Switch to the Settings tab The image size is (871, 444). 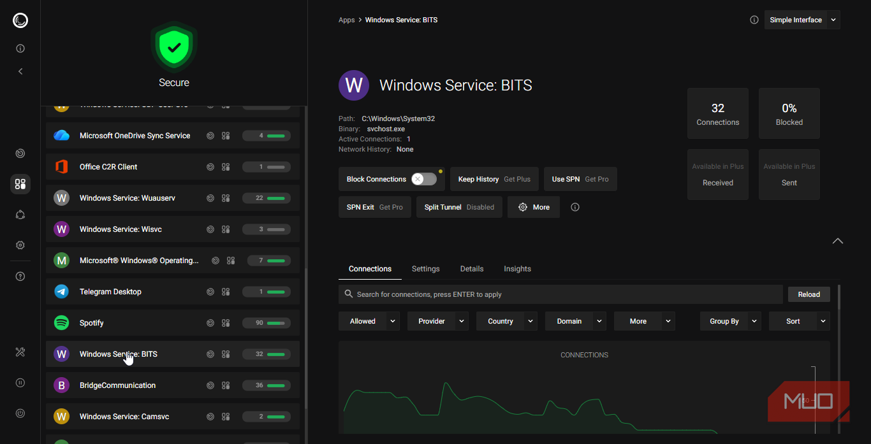[426, 269]
